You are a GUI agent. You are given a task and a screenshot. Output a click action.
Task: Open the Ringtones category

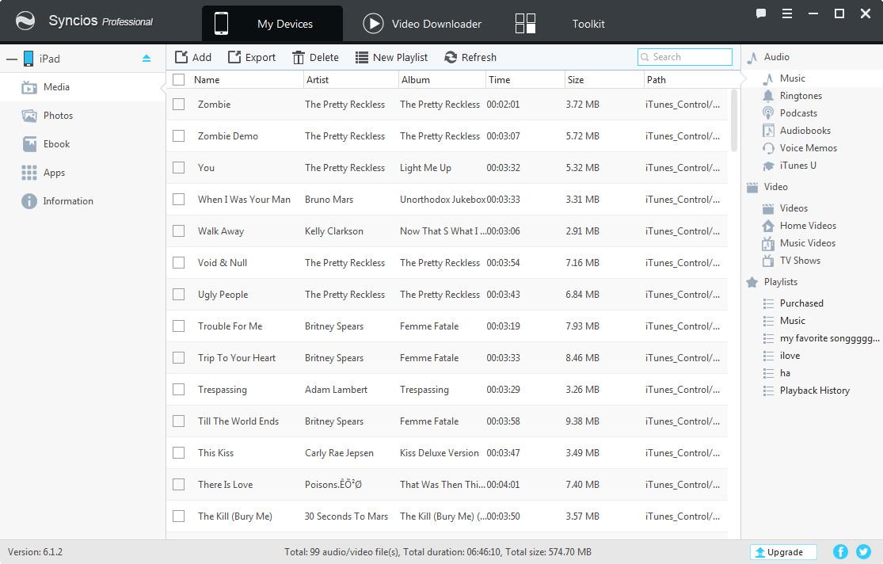pyautogui.click(x=792, y=96)
